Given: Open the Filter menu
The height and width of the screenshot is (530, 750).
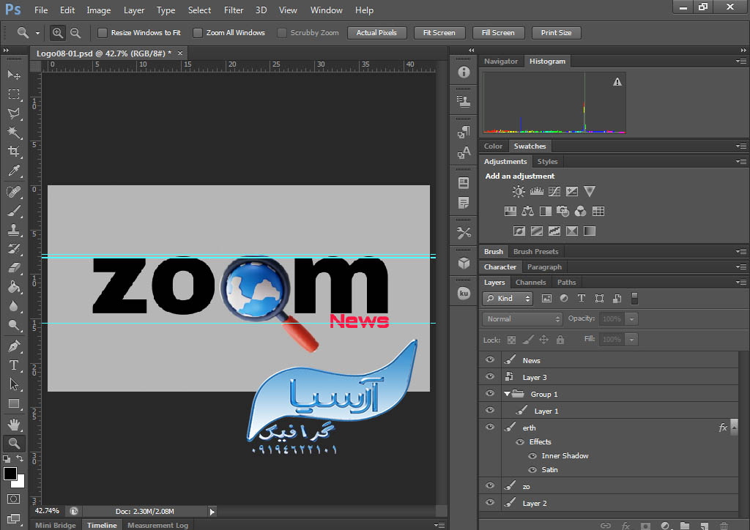Looking at the screenshot, I should (234, 10).
